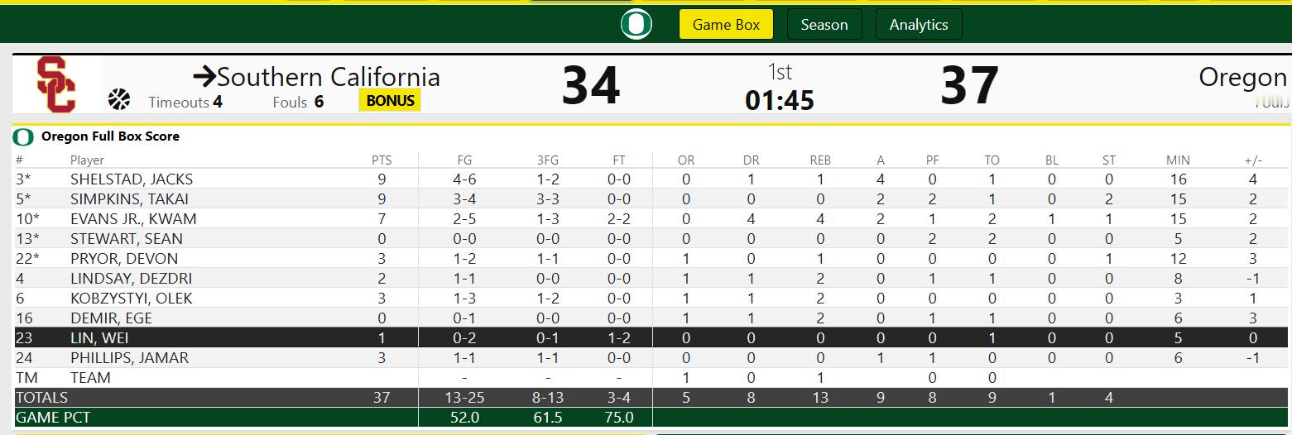Viewport: 1292px width, 435px height.
Task: Click the TOTALS row label
Action: click(x=41, y=398)
